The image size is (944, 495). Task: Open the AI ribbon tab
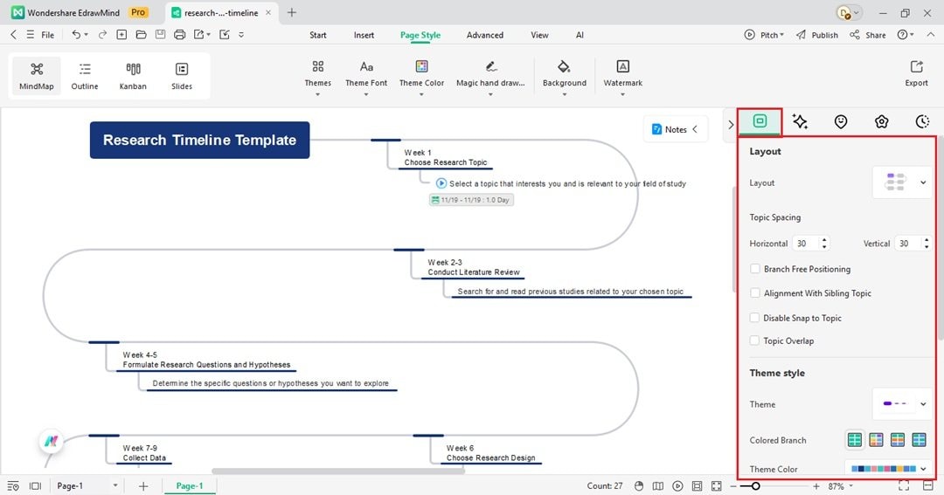[580, 35]
